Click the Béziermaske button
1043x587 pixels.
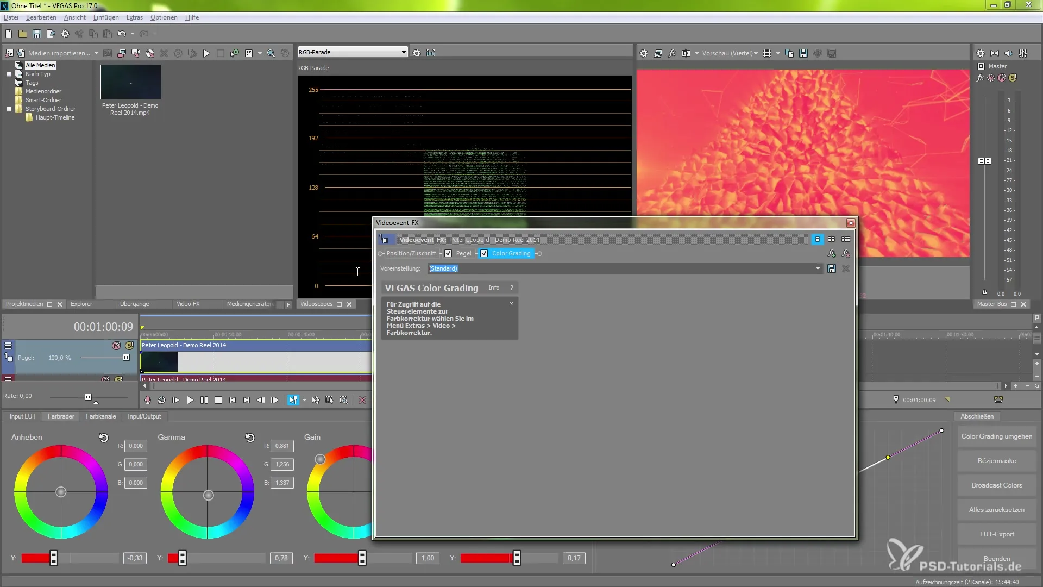pos(997,461)
